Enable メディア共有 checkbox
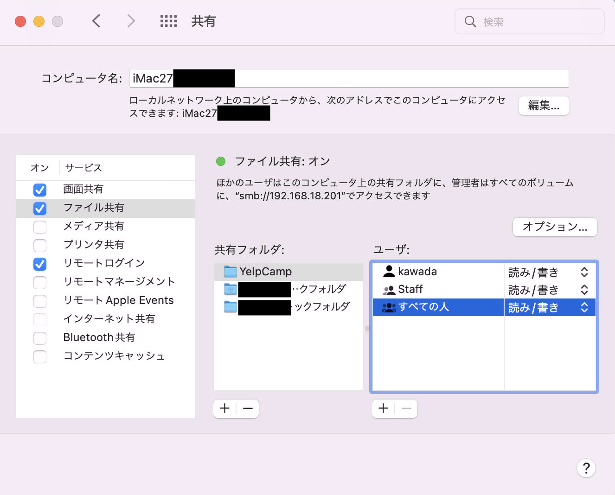 coord(40,227)
